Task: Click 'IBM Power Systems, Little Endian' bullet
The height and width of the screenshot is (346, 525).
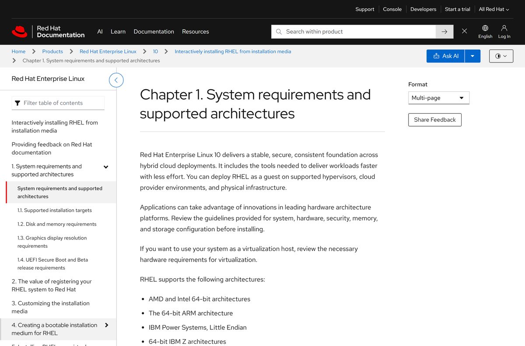Action: coord(198,327)
